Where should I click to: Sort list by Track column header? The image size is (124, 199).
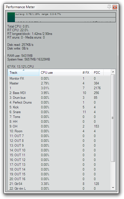click(x=24, y=72)
